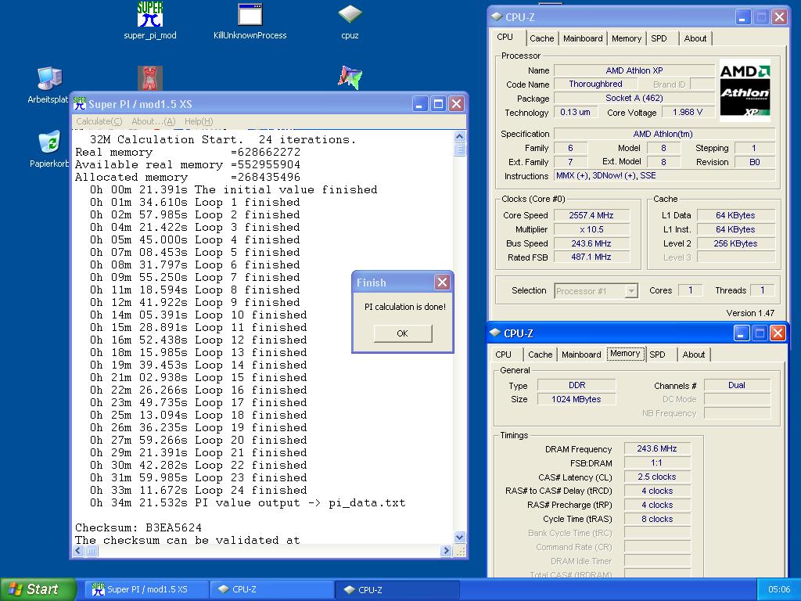This screenshot has width=801, height=601.
Task: Activate Super PI taskbar button
Action: click(x=145, y=589)
